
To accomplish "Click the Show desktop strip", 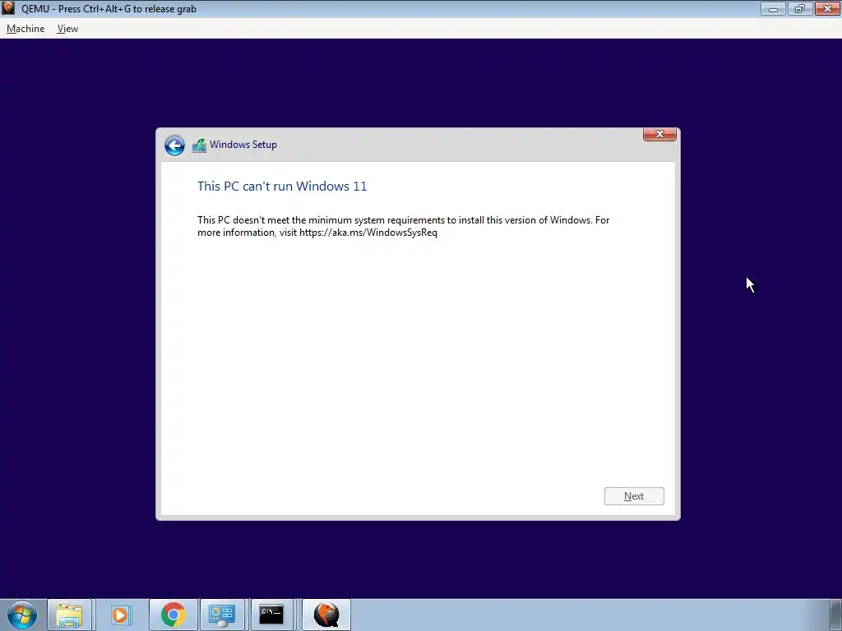I will 836,615.
